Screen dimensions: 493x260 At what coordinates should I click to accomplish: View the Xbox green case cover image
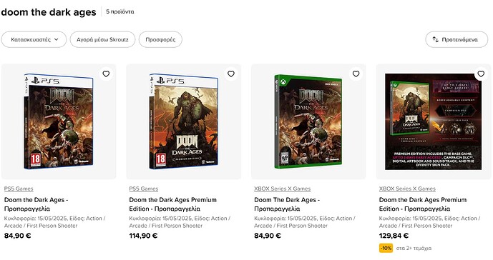pos(308,122)
